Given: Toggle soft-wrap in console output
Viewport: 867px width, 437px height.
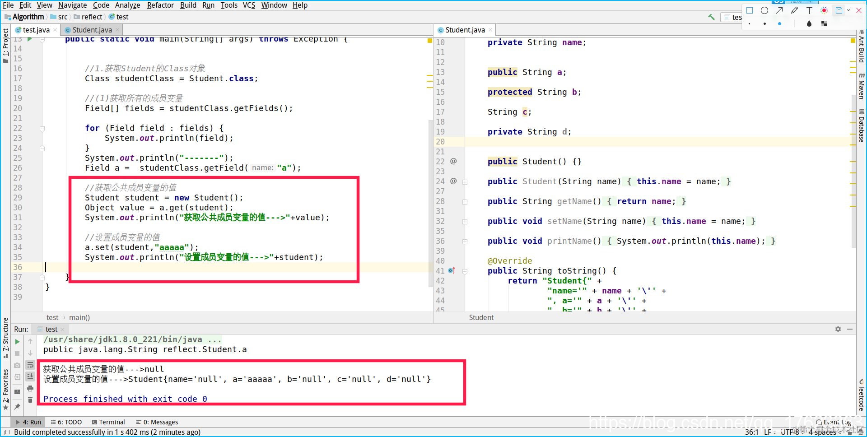Looking at the screenshot, I should tap(30, 365).
